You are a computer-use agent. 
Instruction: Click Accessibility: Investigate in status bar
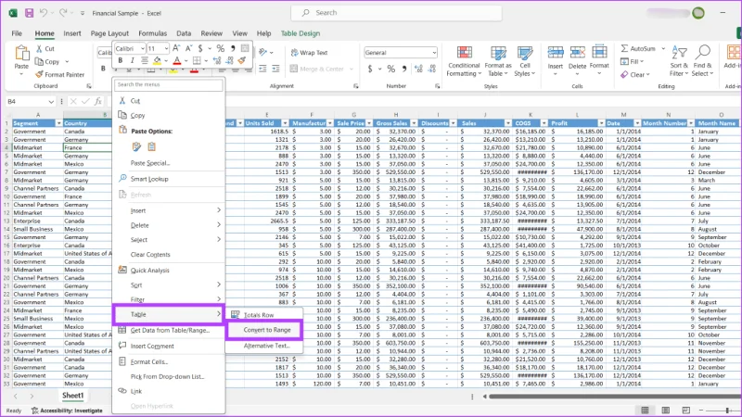[x=67, y=411]
